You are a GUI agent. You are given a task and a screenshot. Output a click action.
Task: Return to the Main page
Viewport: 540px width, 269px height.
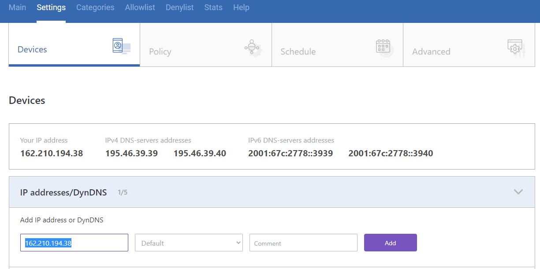(x=17, y=7)
